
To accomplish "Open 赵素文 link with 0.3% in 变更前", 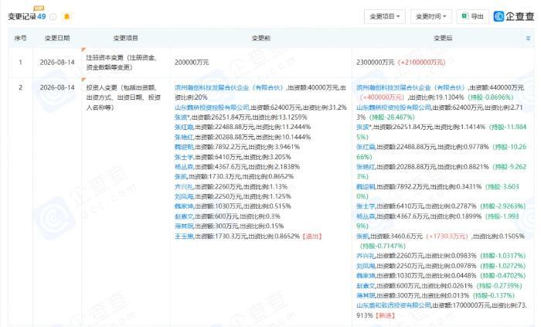I will 184,216.
